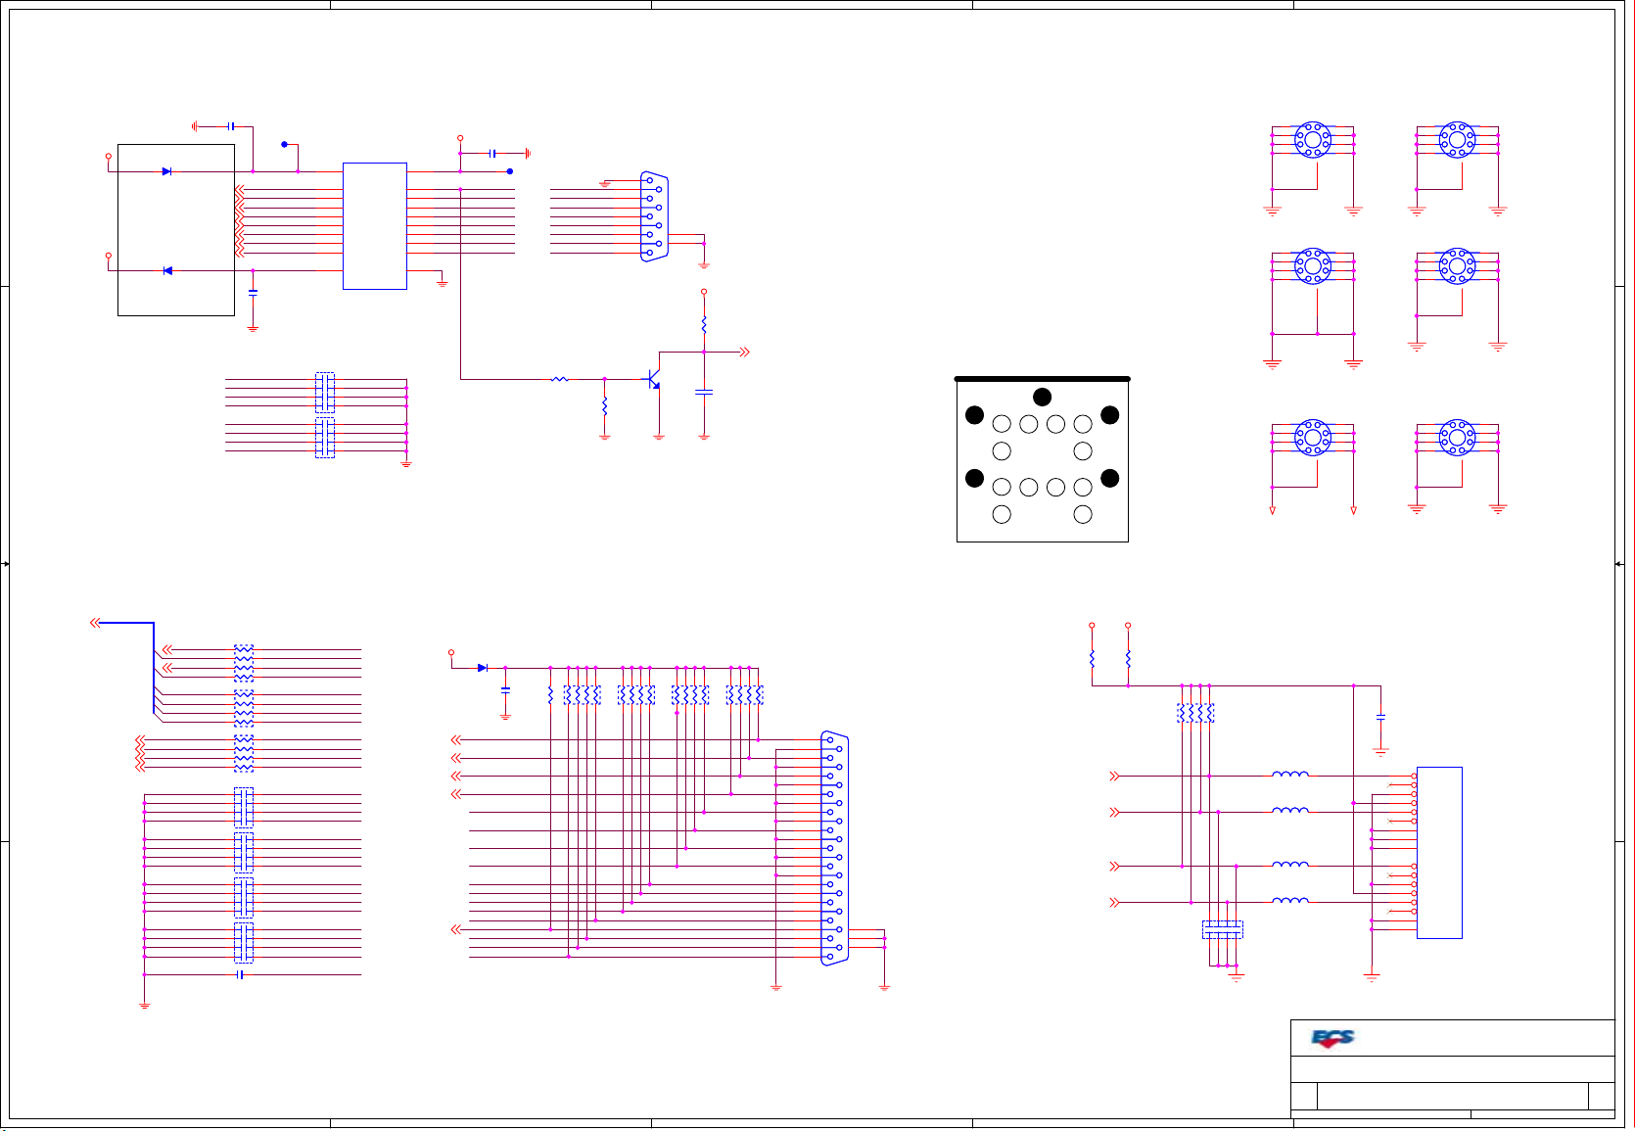Image resolution: width=1635 pixels, height=1131 pixels.
Task: Select the decoupling capacitor above the lower-right header
Action: [1380, 717]
